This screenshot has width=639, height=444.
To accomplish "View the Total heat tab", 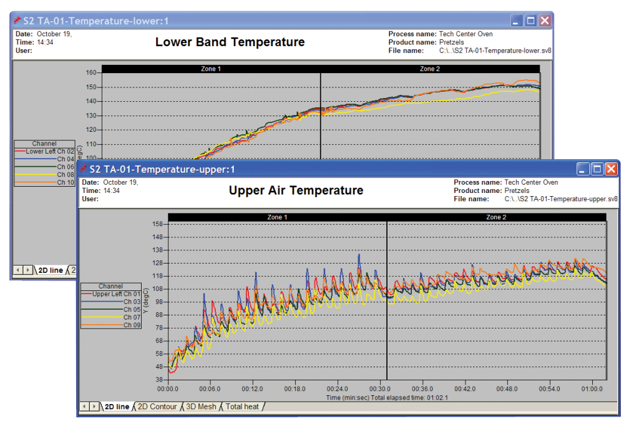I will pyautogui.click(x=241, y=407).
